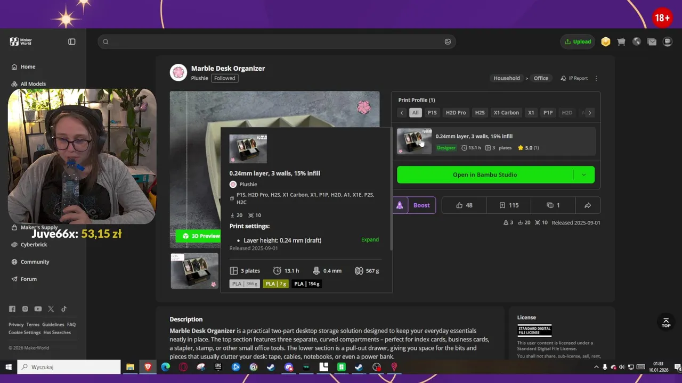Select the organizer thumbnail below main image

[194, 271]
